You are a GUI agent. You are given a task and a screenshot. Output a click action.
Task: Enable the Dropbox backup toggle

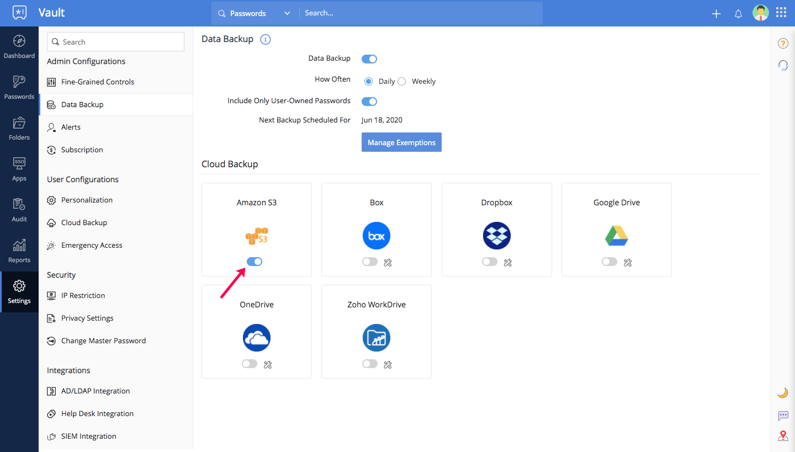(x=490, y=262)
